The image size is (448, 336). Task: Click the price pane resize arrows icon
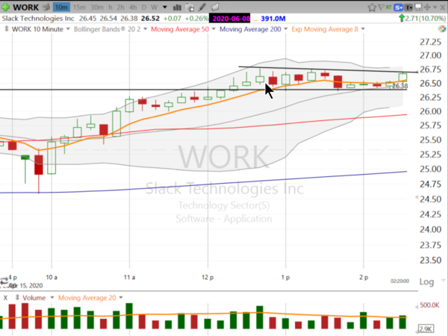7,29
